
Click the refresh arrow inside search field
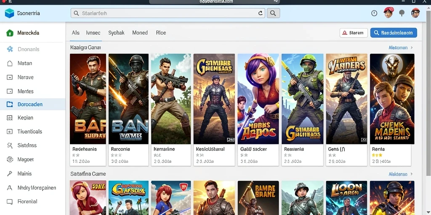[260, 13]
